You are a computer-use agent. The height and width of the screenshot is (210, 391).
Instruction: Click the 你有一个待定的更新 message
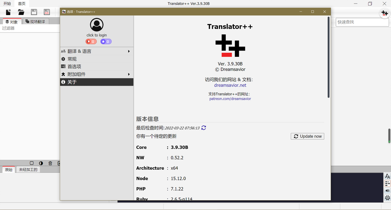(156, 136)
